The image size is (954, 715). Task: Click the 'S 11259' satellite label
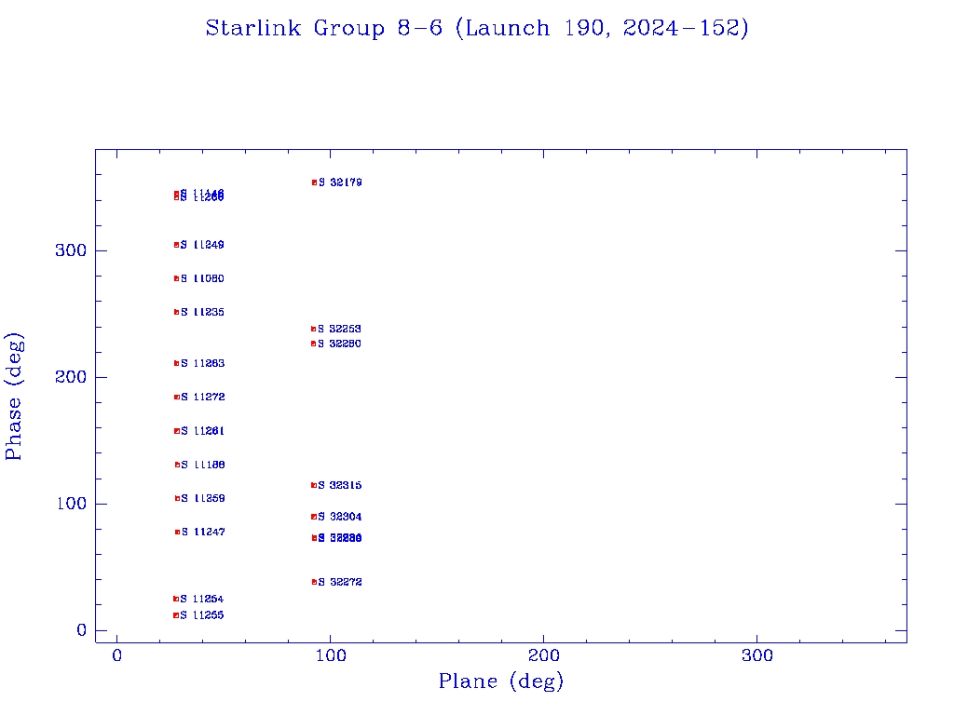point(203,499)
